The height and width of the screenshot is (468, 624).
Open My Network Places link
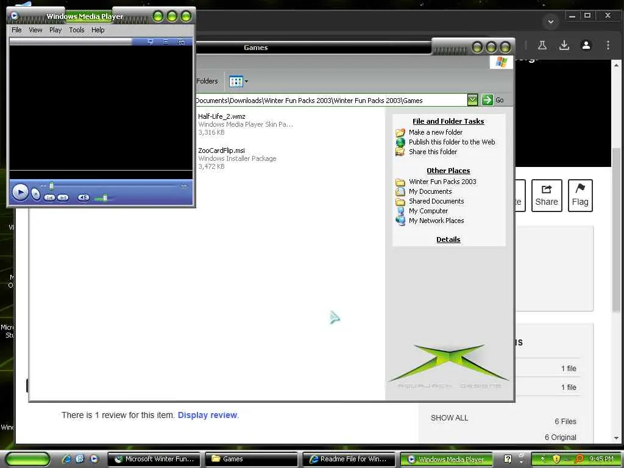[436, 221]
